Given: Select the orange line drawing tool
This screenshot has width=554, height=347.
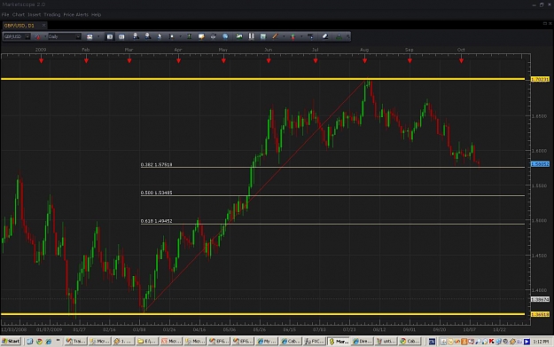Looking at the screenshot, I should 275,36.
